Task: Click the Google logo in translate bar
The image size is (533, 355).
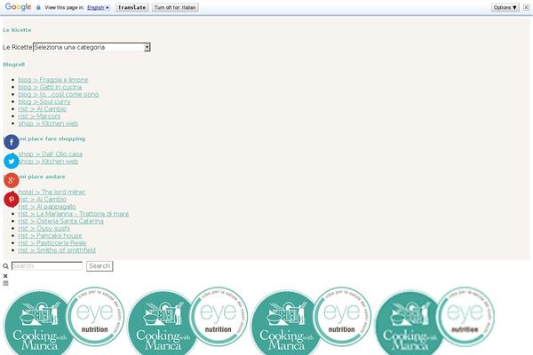Action: [x=18, y=7]
